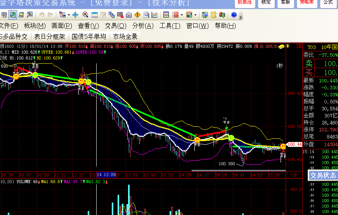Click the blue four-arrow move icon
The width and height of the screenshot is (338, 215).
[75, 15]
